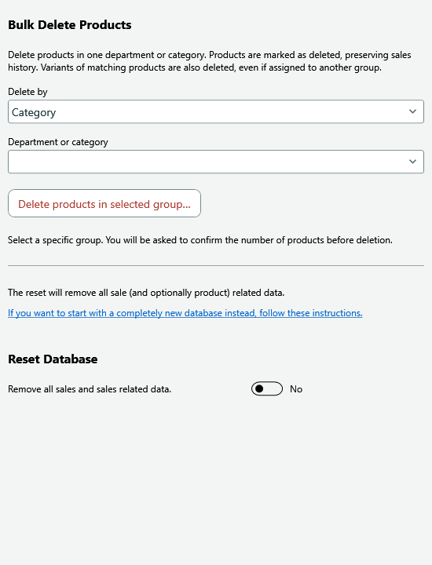Expand the empty Department or category dropdown
Screen dimensions: 432x565
[x=216, y=162]
